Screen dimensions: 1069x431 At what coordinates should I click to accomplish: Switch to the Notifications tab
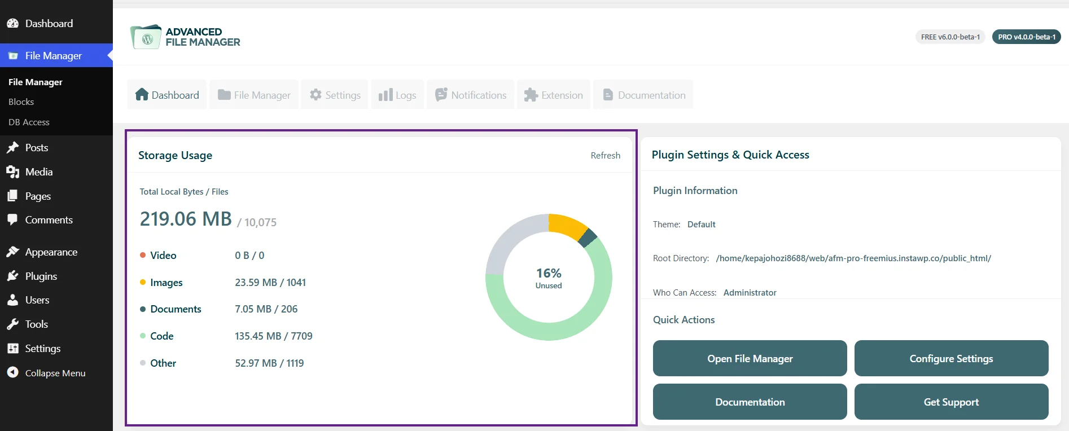pyautogui.click(x=470, y=95)
